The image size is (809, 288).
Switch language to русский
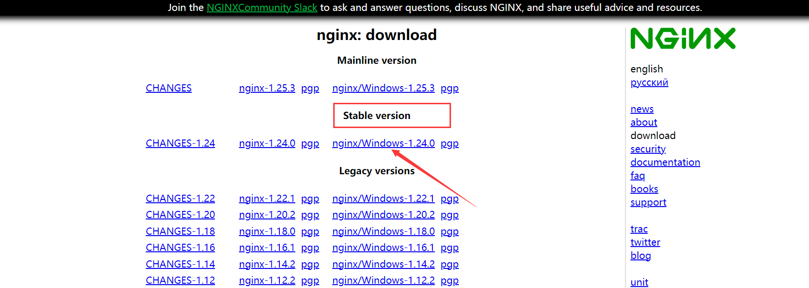pyautogui.click(x=649, y=82)
